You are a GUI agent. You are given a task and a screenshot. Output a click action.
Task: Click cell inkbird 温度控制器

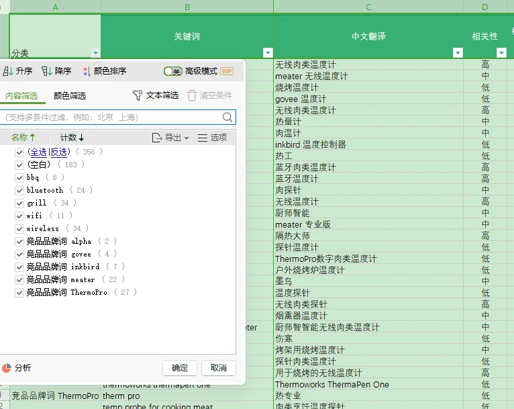[x=368, y=144]
